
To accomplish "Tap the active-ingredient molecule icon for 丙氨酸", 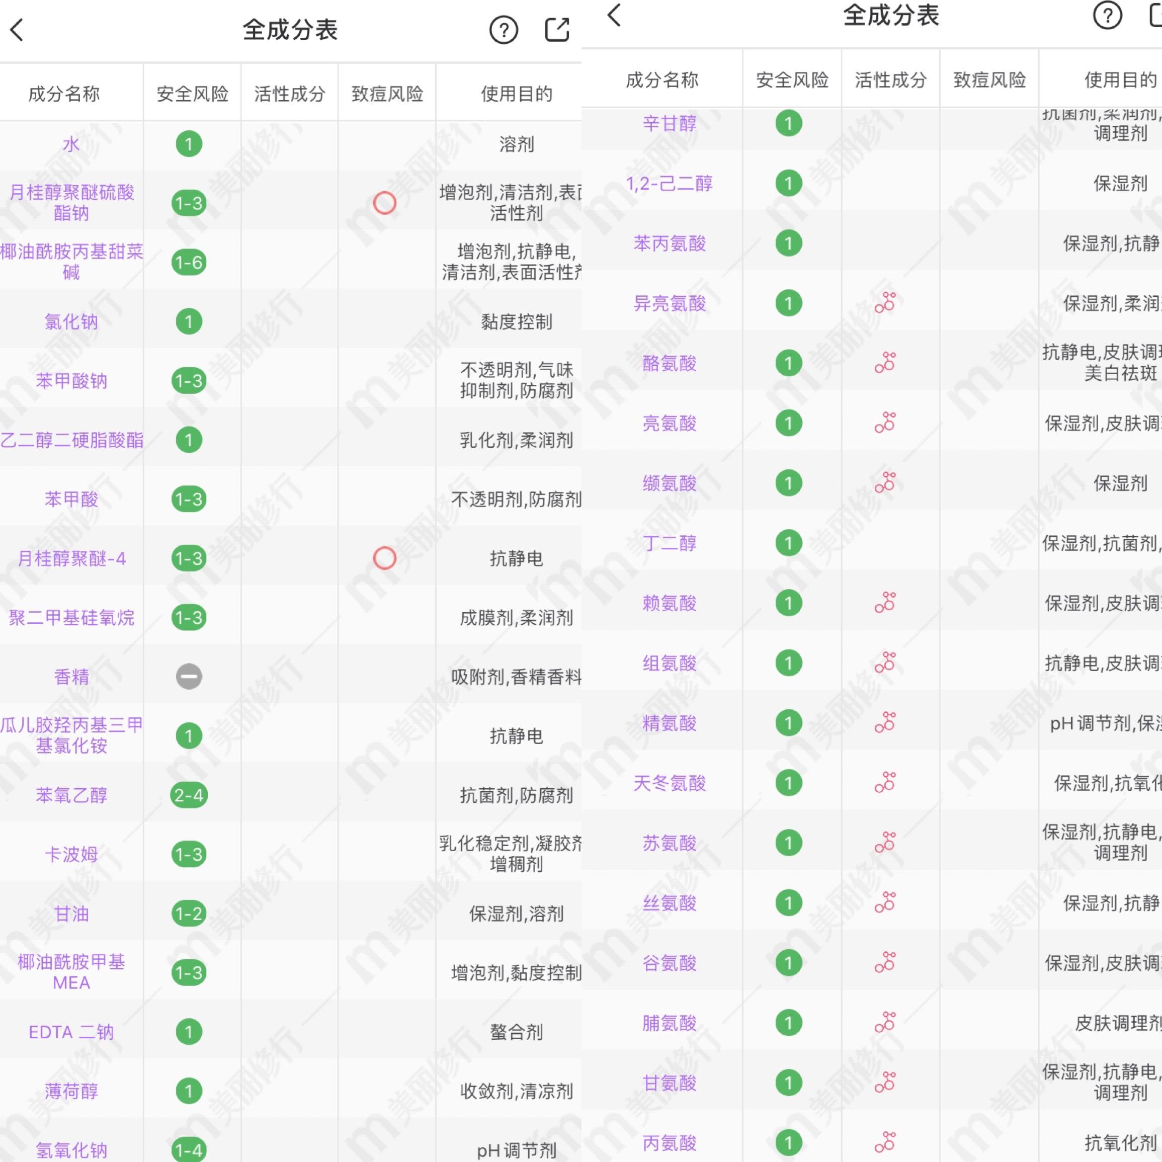I will [x=885, y=1143].
